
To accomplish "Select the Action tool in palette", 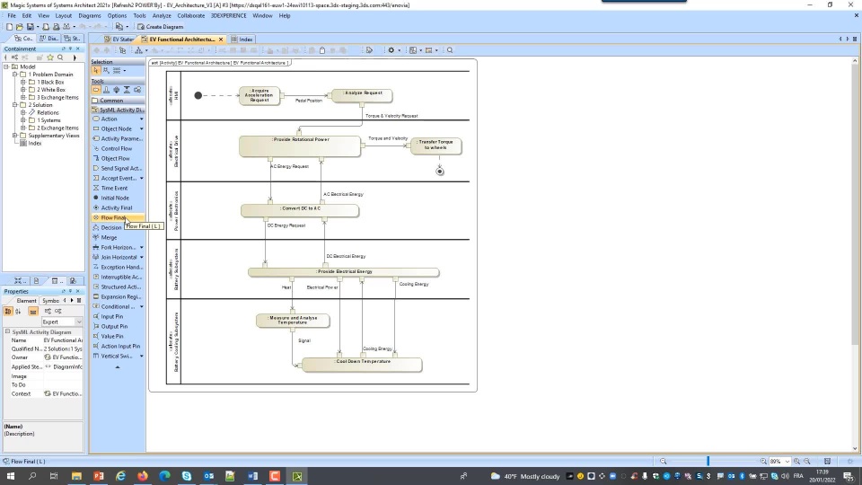I will tap(109, 119).
